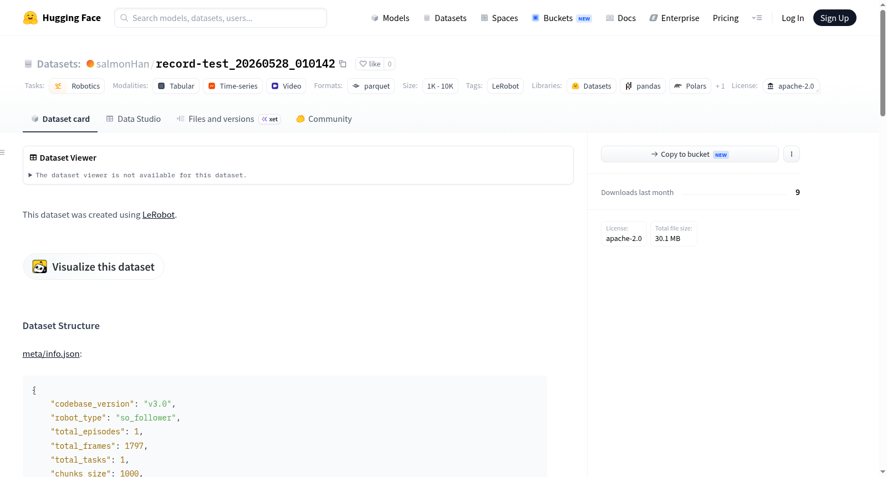Select the Datasets library tag
Image resolution: width=887 pixels, height=477 pixels.
[x=592, y=86]
